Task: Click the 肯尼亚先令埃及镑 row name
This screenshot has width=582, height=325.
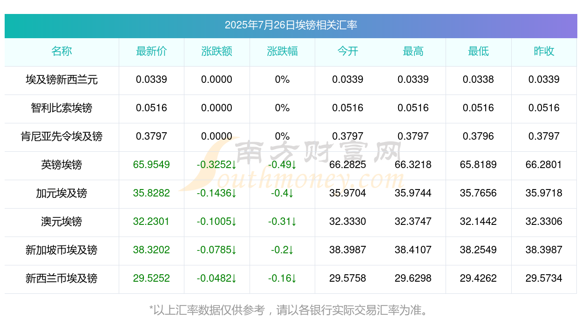Action: pyautogui.click(x=61, y=136)
